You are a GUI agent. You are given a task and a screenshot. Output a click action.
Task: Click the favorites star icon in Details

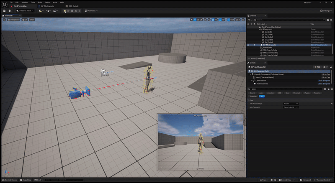tap(329, 89)
